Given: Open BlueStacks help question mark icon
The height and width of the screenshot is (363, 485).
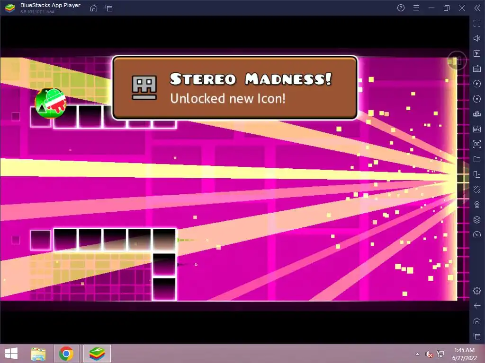Looking at the screenshot, I should [401, 8].
